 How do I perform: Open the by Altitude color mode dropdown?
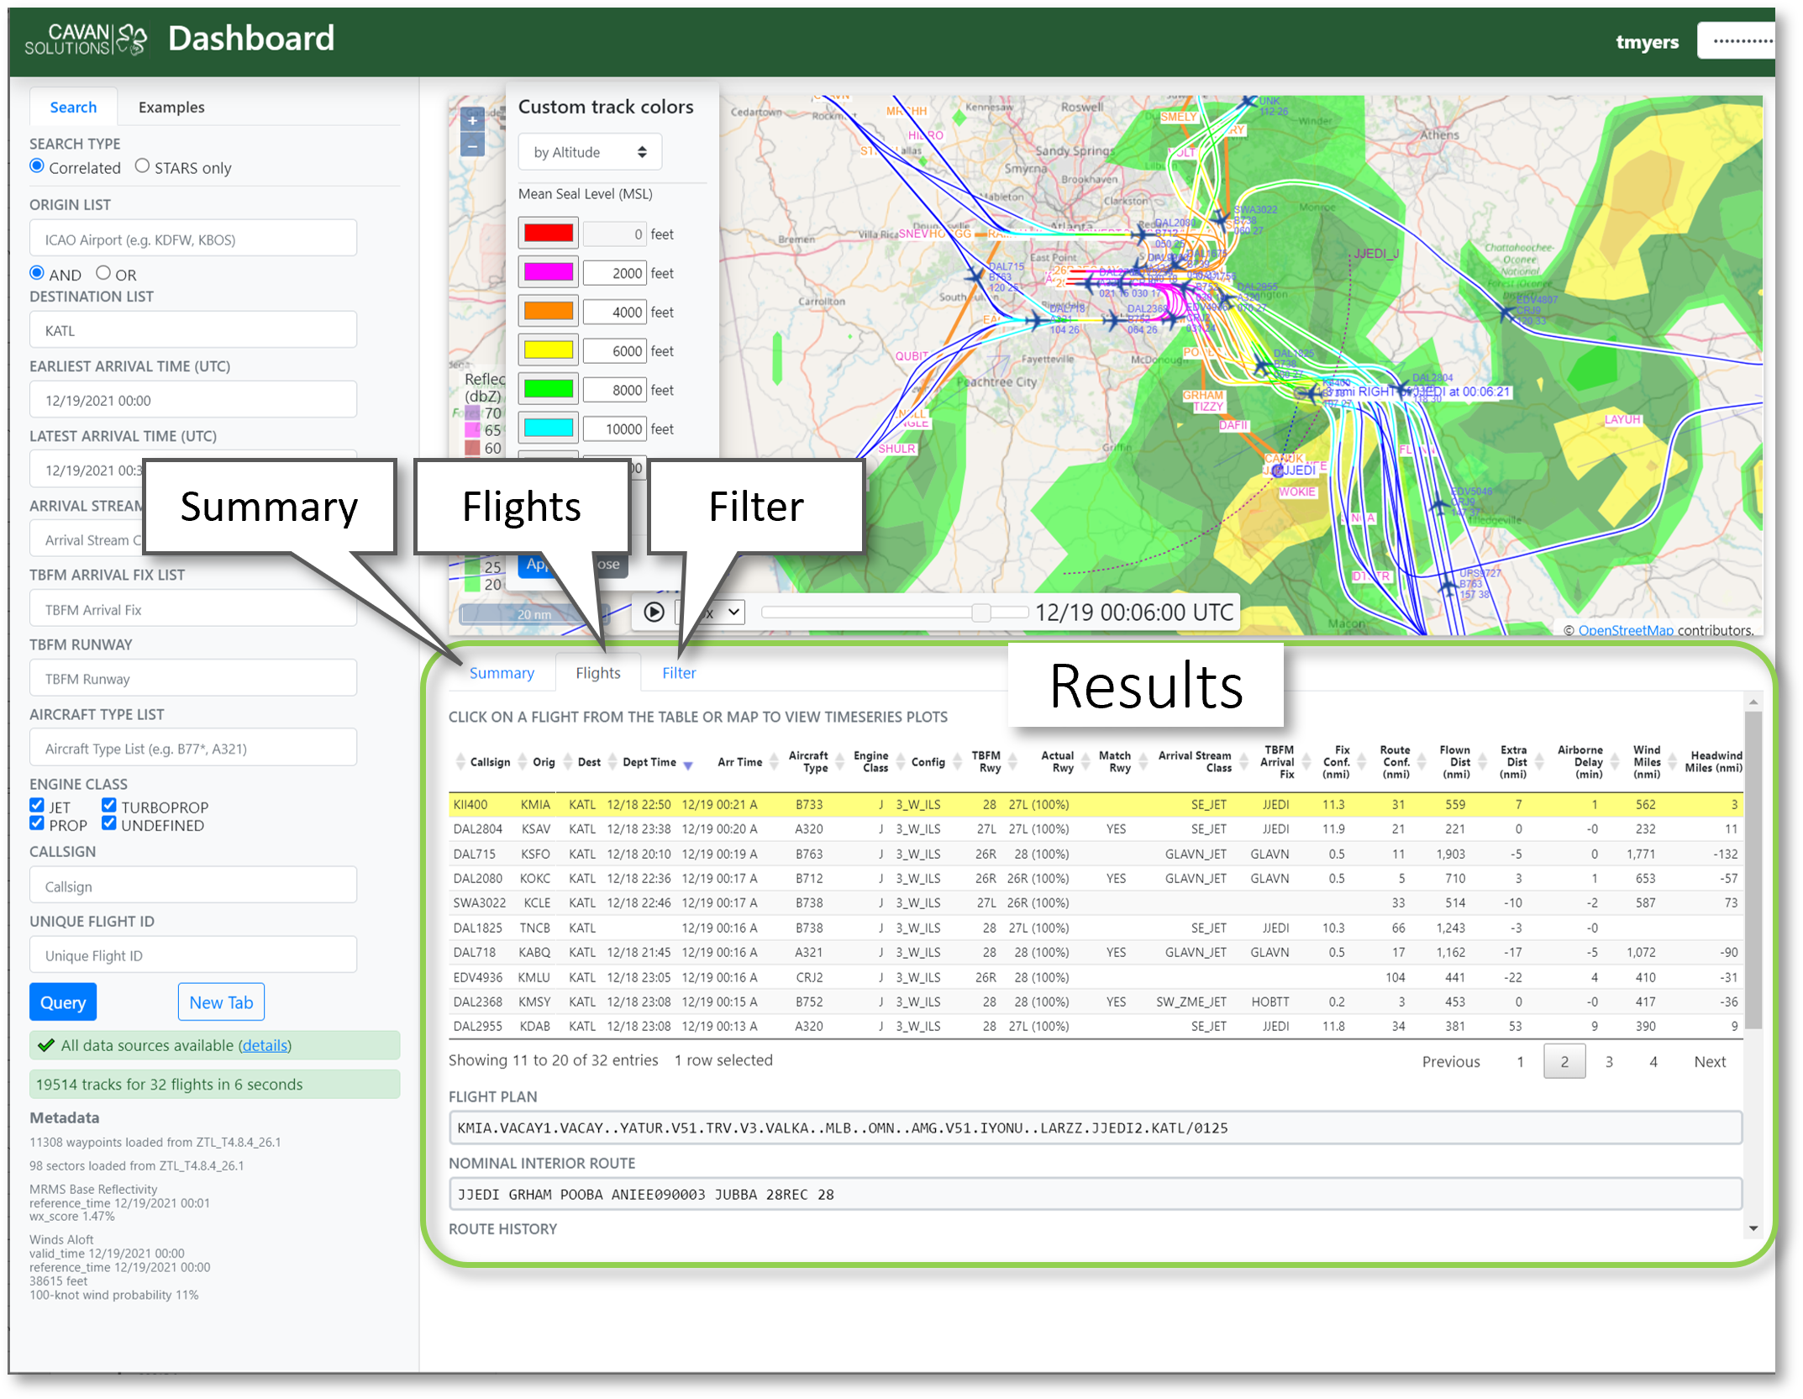pos(590,152)
